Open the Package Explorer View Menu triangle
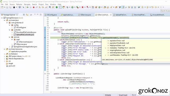Viewport: 170px width, 96px height. pyautogui.click(x=35, y=14)
